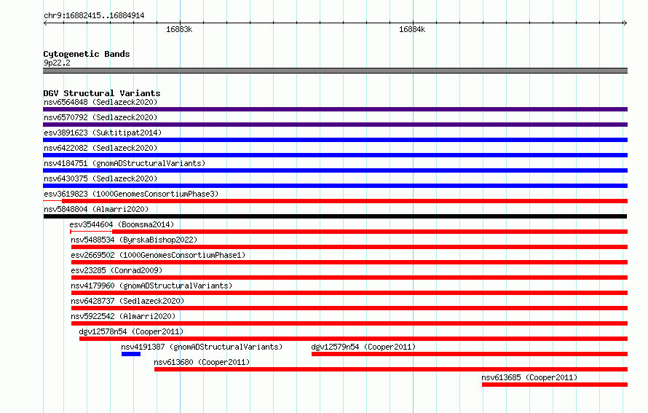Open nsv4184751 (gnomADStructuralVariants) label
648x413 pixels.
[125, 163]
